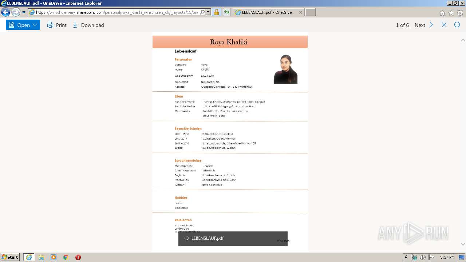The width and height of the screenshot is (466, 262).
Task: Click the Eltern section heading
Action: (x=179, y=96)
